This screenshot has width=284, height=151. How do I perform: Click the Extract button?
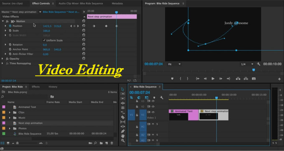(x=246, y=79)
